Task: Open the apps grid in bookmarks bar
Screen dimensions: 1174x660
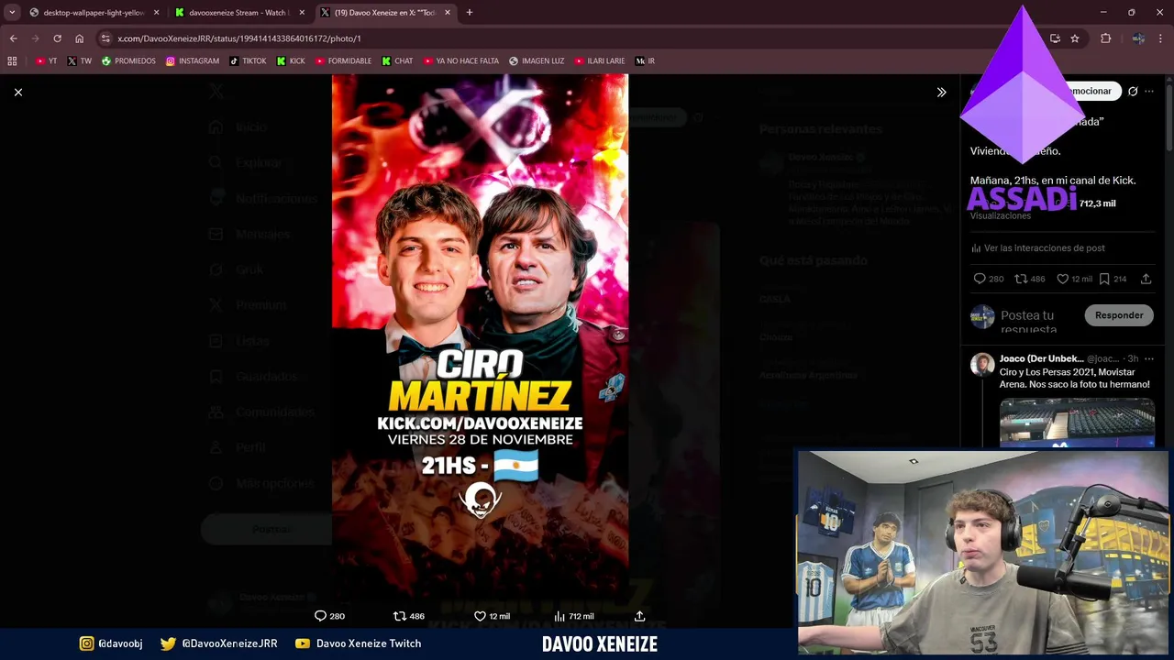Action: tap(12, 61)
